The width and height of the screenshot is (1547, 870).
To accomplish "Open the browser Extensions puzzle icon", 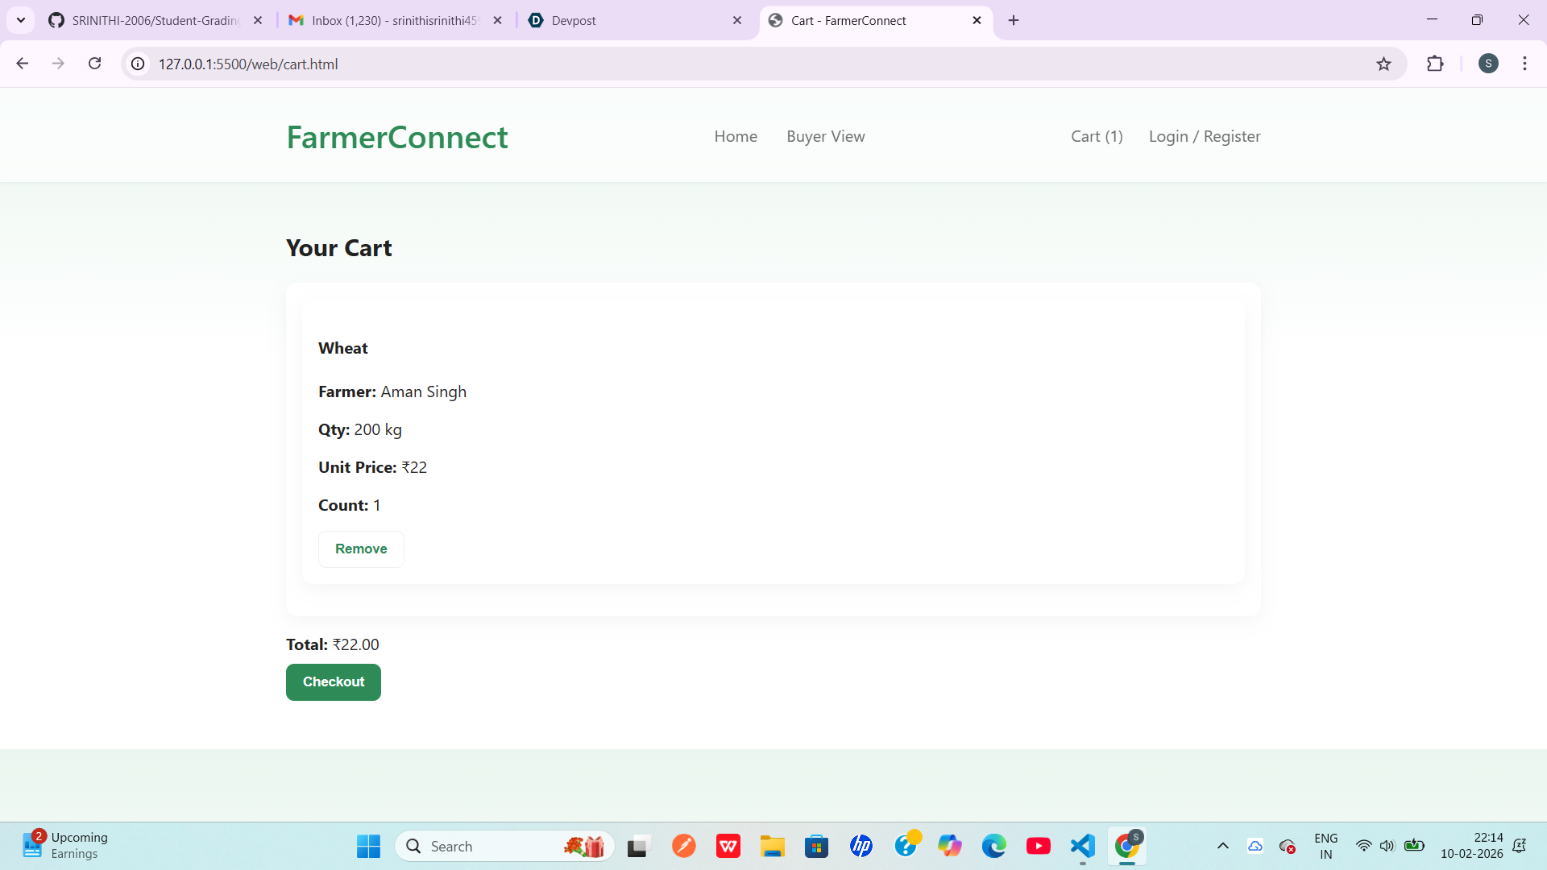I will (x=1435, y=64).
